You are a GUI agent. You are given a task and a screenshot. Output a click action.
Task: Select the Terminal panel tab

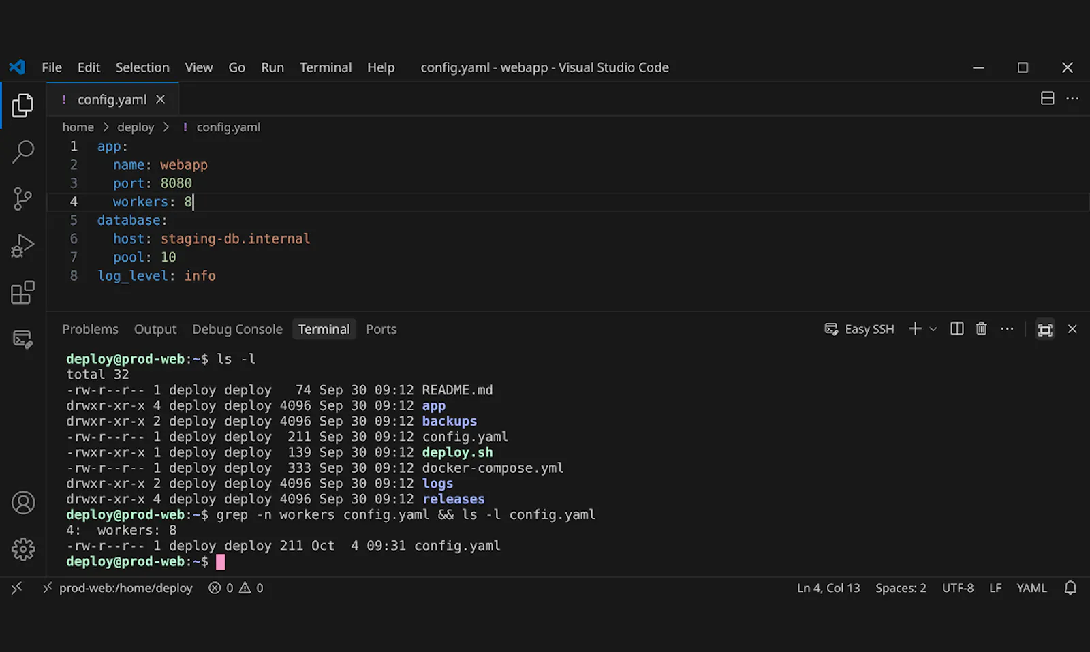[x=324, y=329]
